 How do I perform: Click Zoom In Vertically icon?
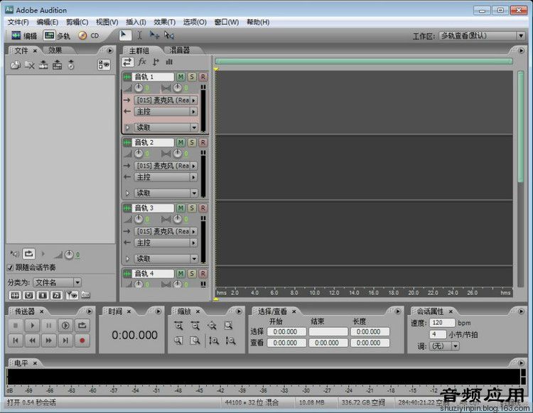pos(214,340)
